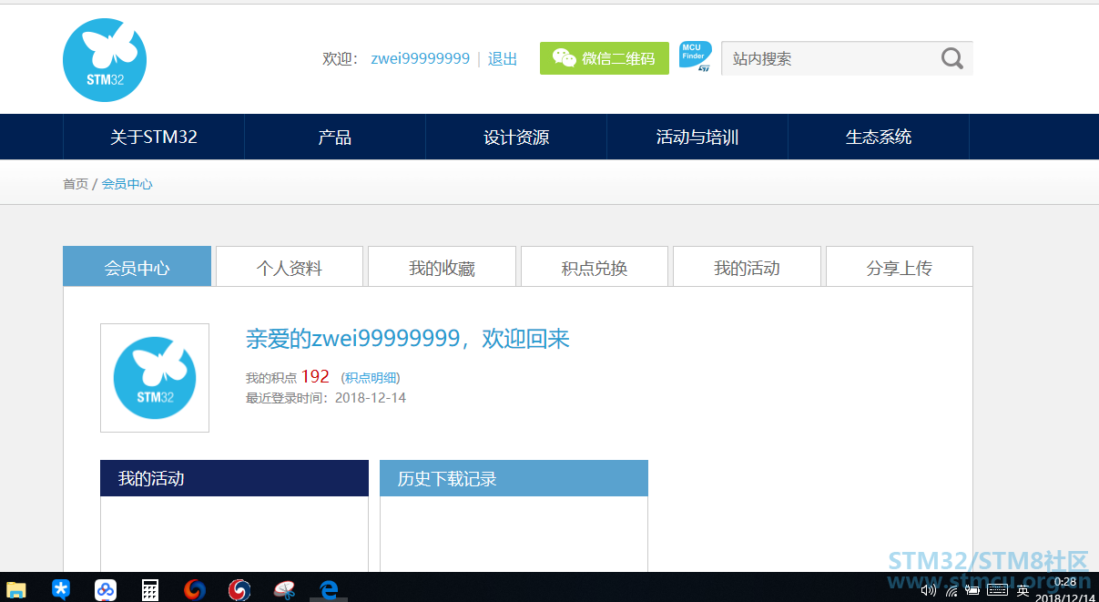Switch to the 个人资料 tab
1099x602 pixels.
pos(290,267)
